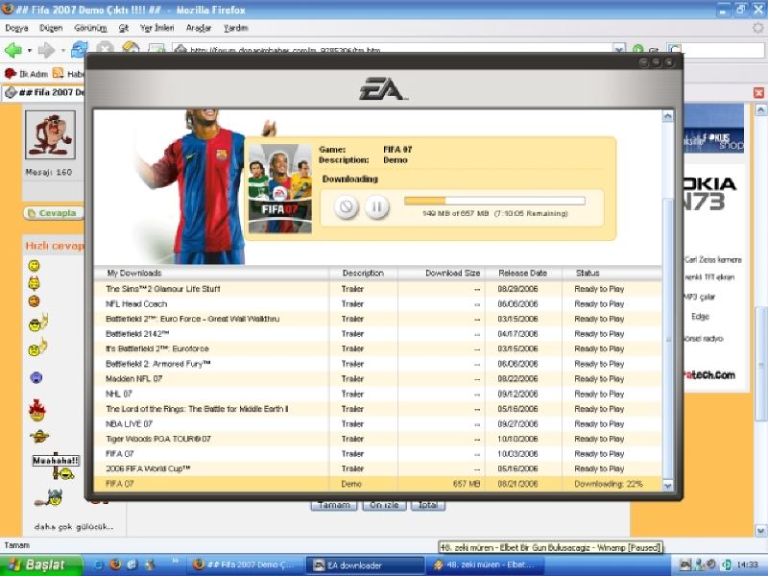Open the Dosya menu
The width and height of the screenshot is (768, 576).
16,28
